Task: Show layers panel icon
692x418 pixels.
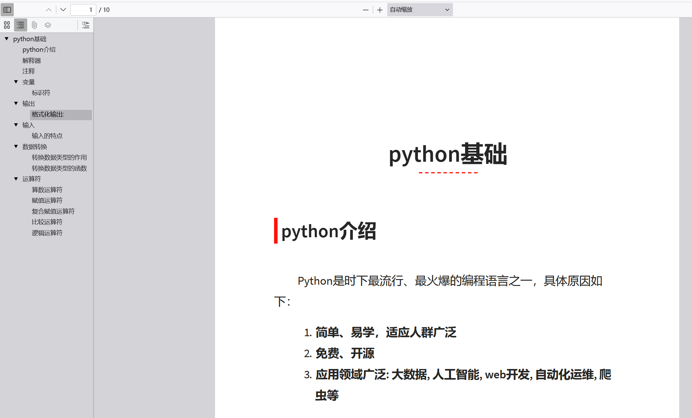Action: click(x=48, y=25)
